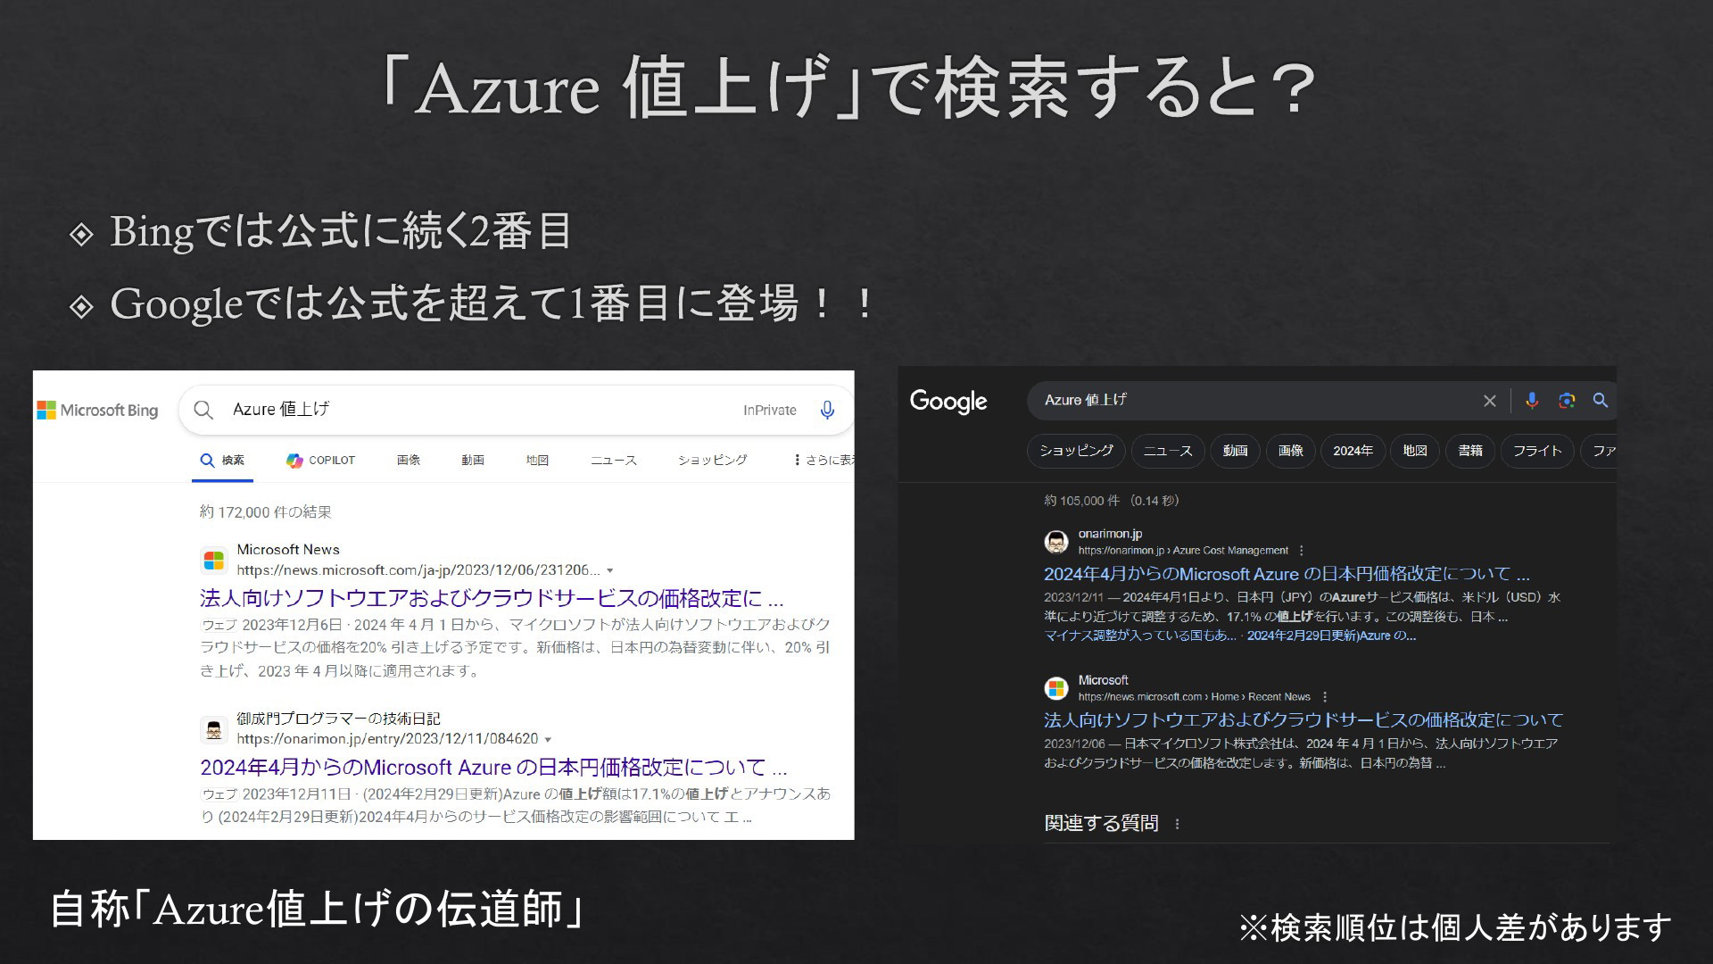This screenshot has height=964, width=1713.
Task: Click the 御成門プログラマーの技術日記 site name
Action: tap(338, 719)
